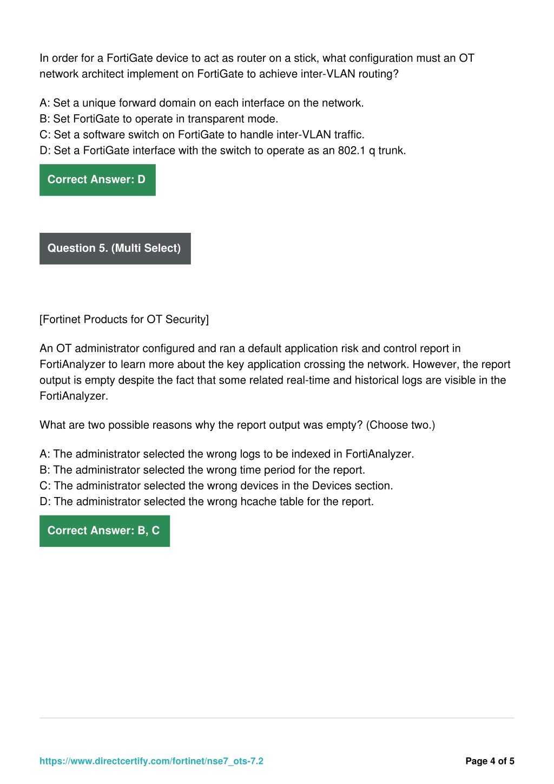This screenshot has width=554, height=784.
Task: Click the green Correct Answer: B, C box
Action: point(104,531)
